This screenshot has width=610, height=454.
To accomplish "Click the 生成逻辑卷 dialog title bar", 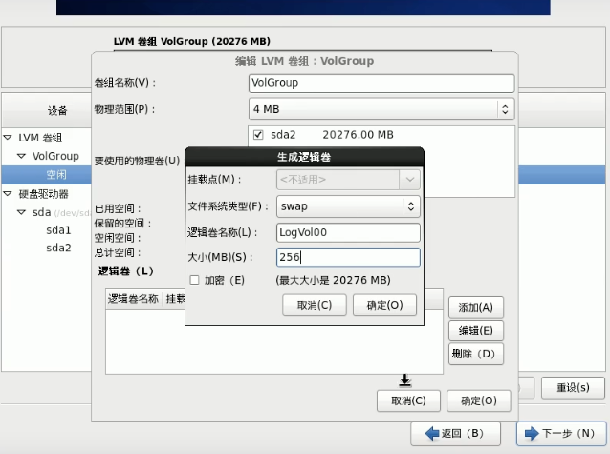I will (x=304, y=157).
